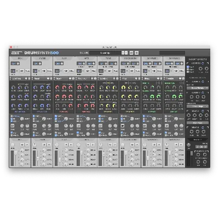Click the Kick pan knob in mixer
This screenshot has height=219, width=219.
[13, 145]
